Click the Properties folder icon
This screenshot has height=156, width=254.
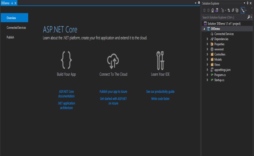[212, 44]
